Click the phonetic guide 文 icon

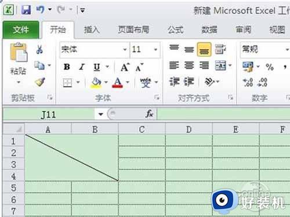(146, 82)
